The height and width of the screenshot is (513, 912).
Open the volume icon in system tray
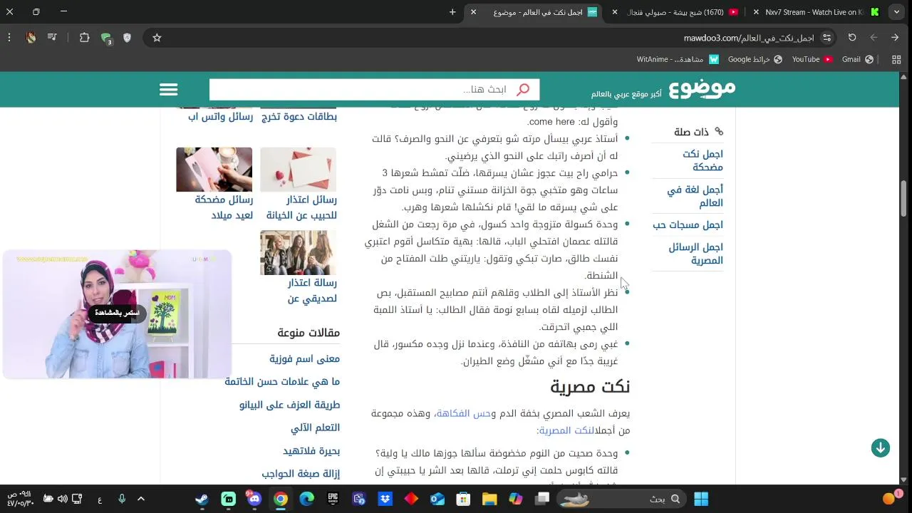(x=62, y=499)
